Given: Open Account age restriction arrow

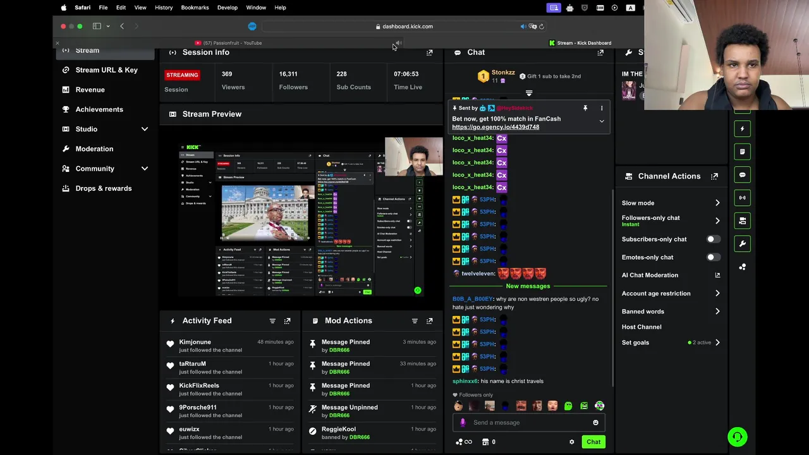Looking at the screenshot, I should tap(717, 293).
